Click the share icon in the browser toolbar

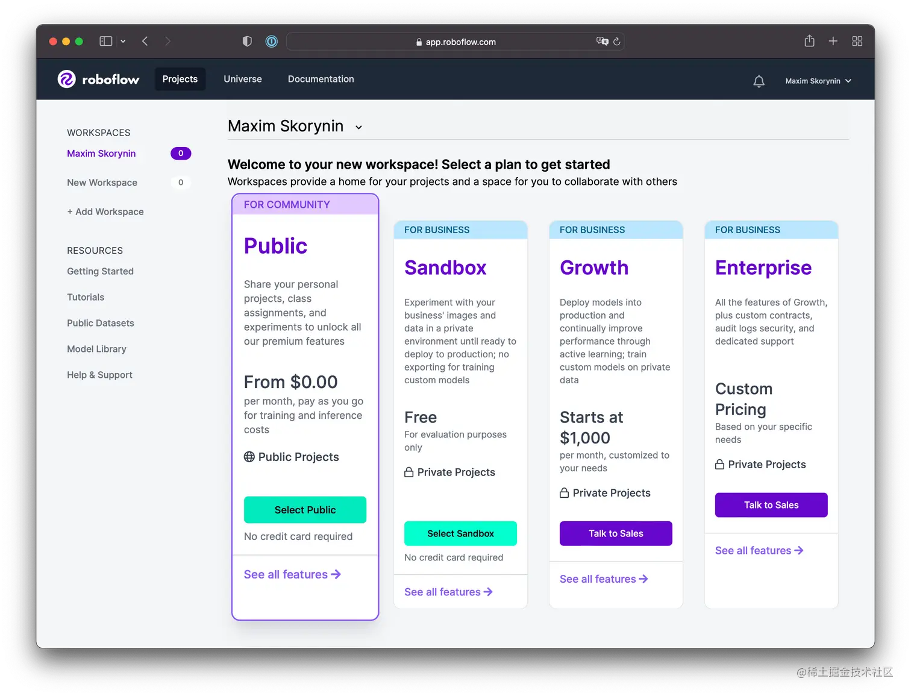click(809, 41)
